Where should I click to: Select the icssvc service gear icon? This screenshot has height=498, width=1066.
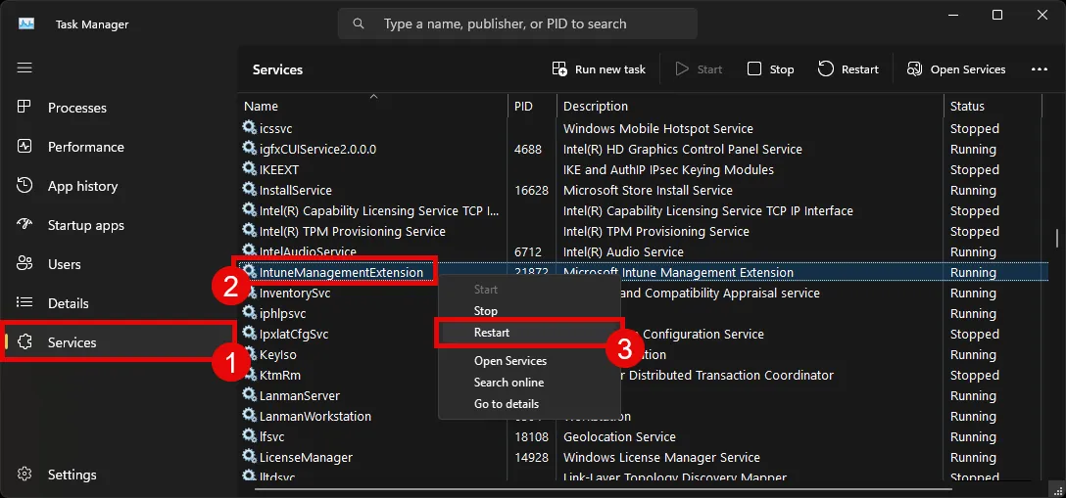click(x=250, y=127)
